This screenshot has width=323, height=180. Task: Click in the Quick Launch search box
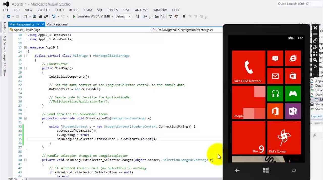coord(298,4)
